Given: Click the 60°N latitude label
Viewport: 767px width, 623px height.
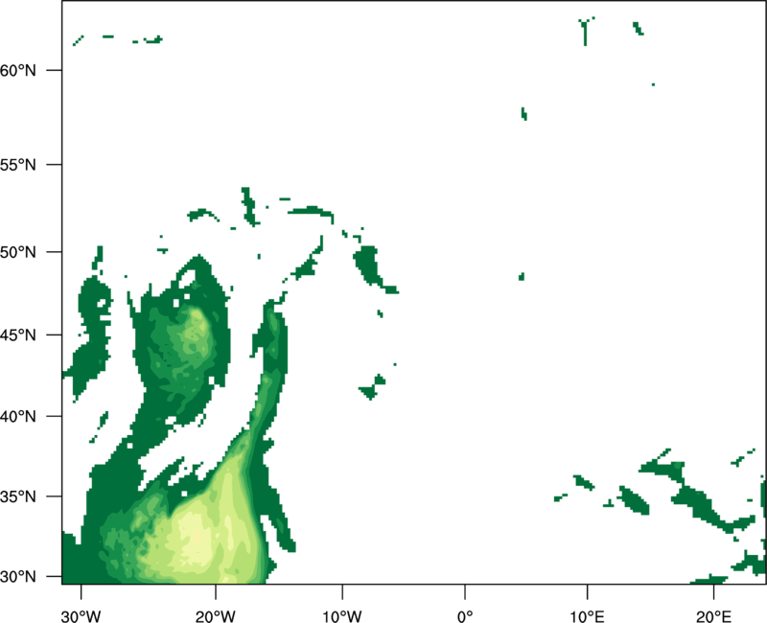Looking at the screenshot, I should pyautogui.click(x=17, y=70).
